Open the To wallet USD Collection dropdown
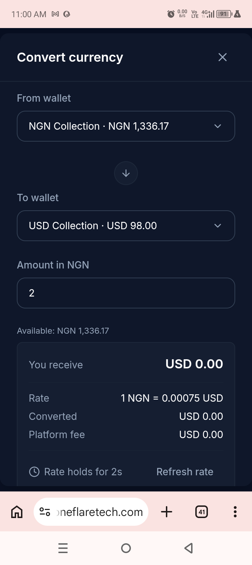This screenshot has height=565, width=252. tap(126, 226)
